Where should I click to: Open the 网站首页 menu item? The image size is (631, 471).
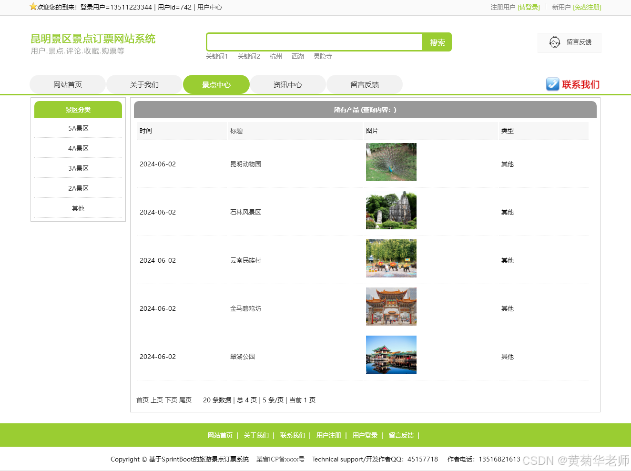67,84
